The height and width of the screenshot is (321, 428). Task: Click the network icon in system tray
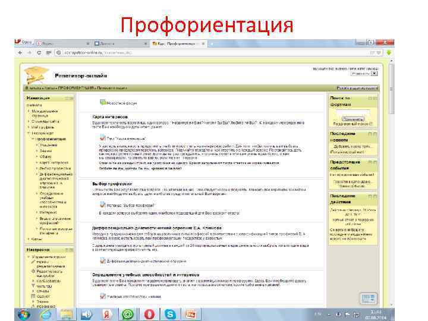point(357,314)
